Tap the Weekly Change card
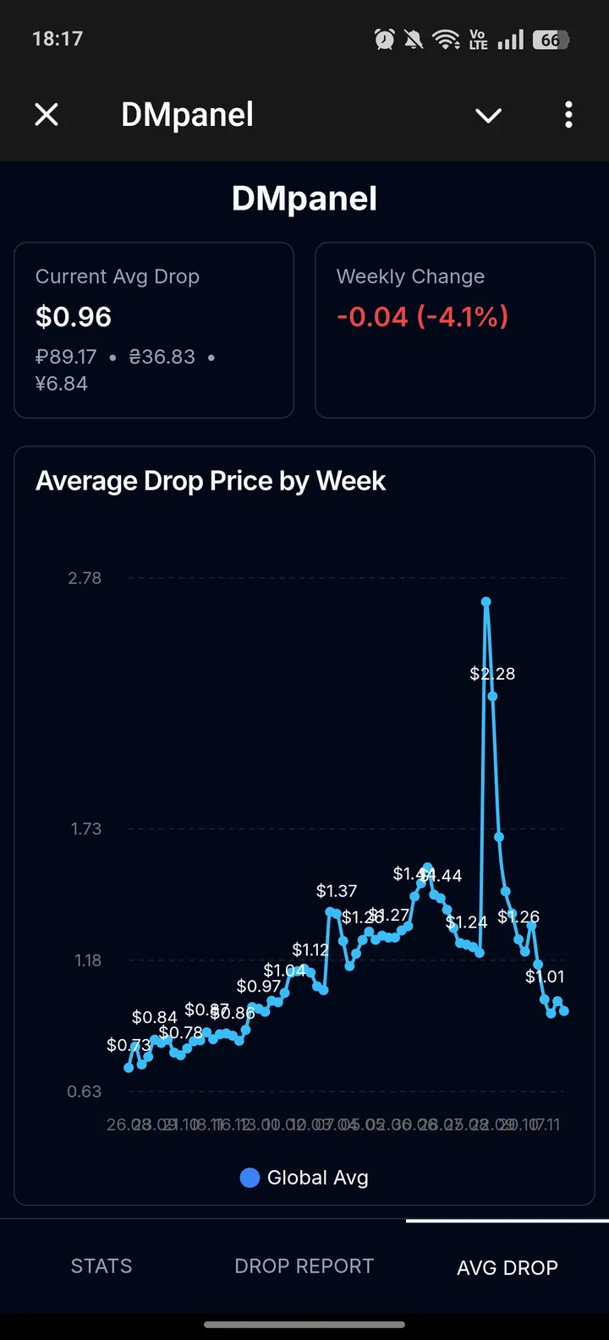Image resolution: width=609 pixels, height=1340 pixels. 454,330
